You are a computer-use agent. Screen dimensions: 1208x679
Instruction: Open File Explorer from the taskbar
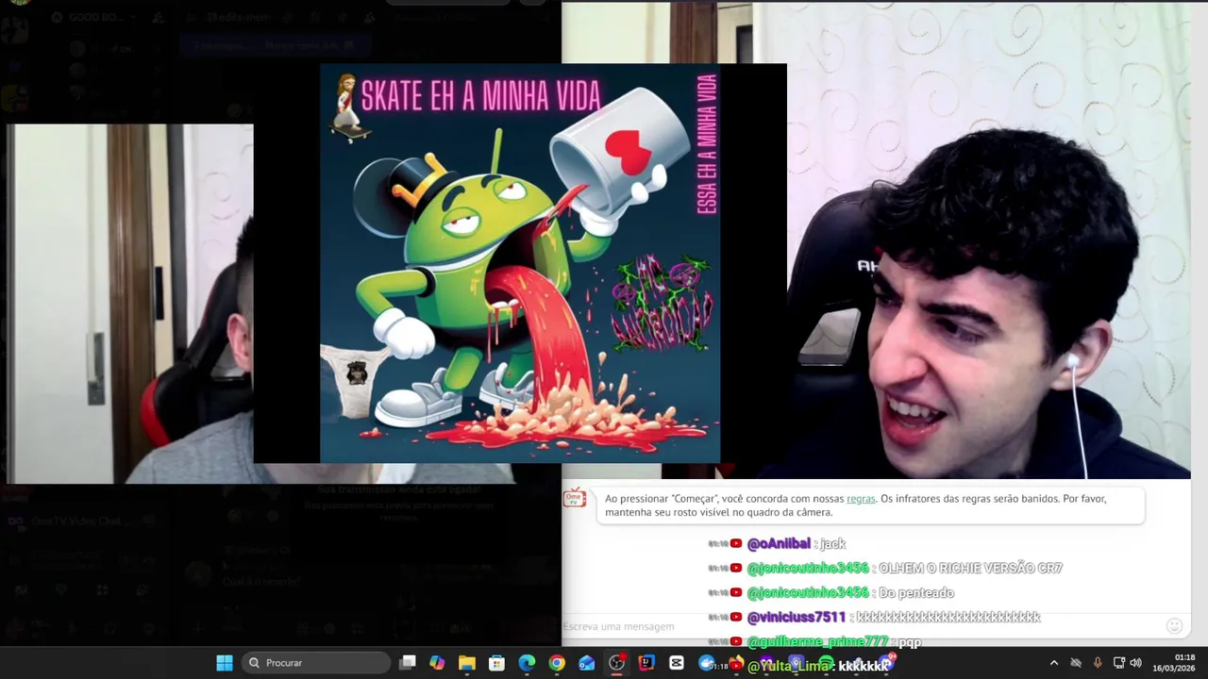[467, 663]
